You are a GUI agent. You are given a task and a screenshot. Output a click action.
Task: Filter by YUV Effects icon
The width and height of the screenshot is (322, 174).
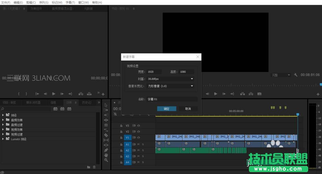[x=70, y=109]
